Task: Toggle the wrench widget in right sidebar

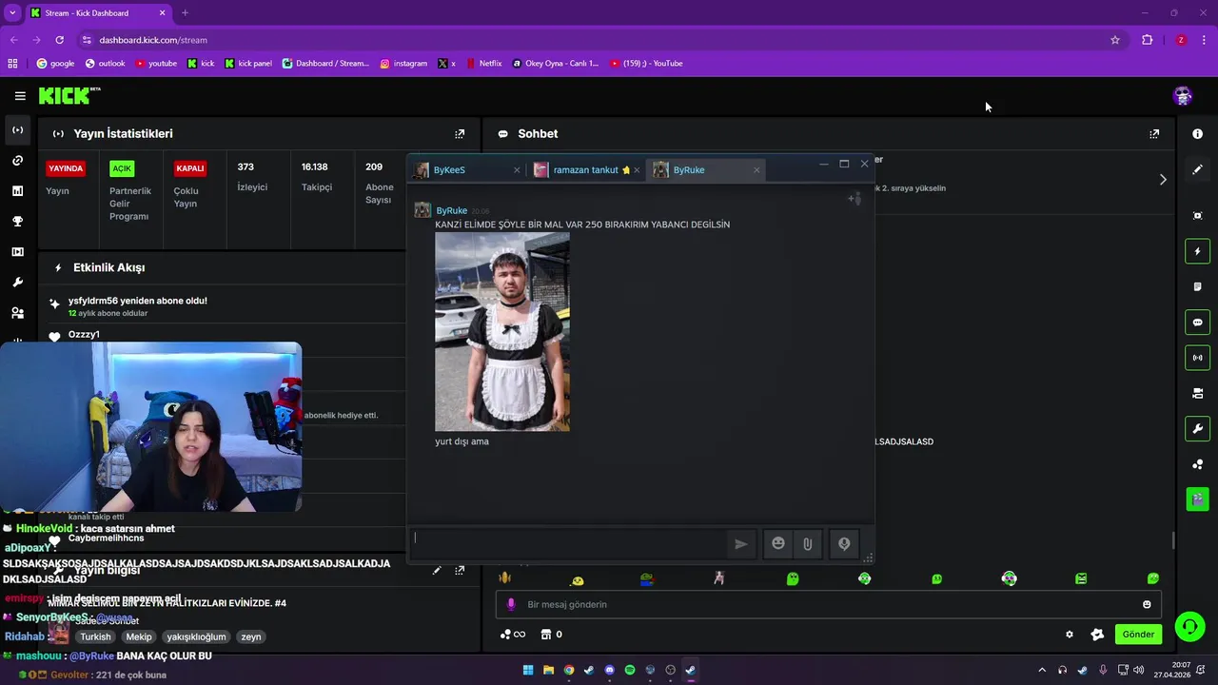Action: click(1197, 429)
